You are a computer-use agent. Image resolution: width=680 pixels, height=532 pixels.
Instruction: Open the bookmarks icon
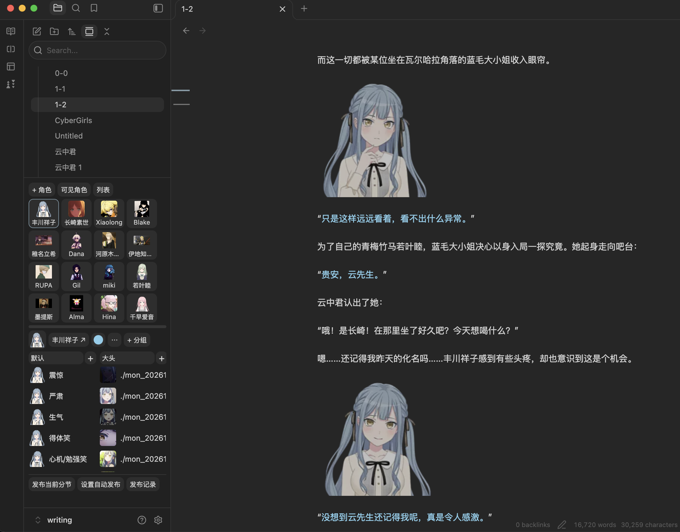[94, 8]
